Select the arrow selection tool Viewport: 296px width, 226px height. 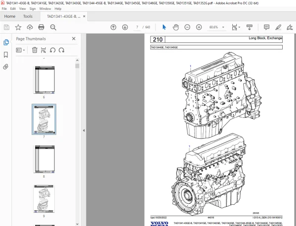(164, 27)
